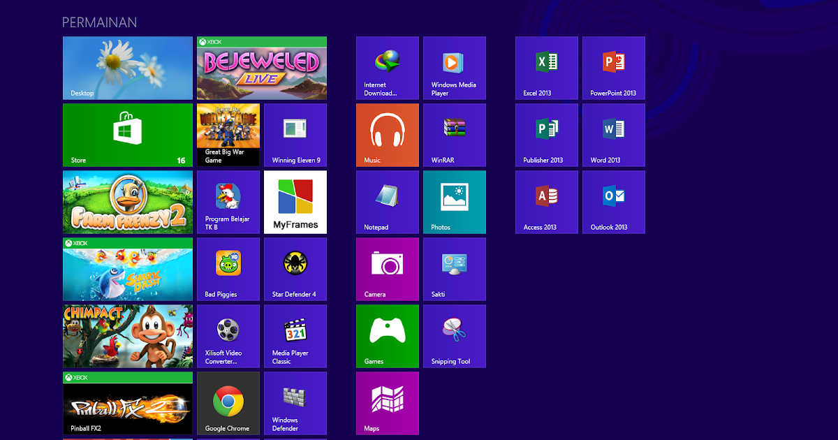Open the Windows Store tile
Screen dimensions: 838x440
pos(128,135)
